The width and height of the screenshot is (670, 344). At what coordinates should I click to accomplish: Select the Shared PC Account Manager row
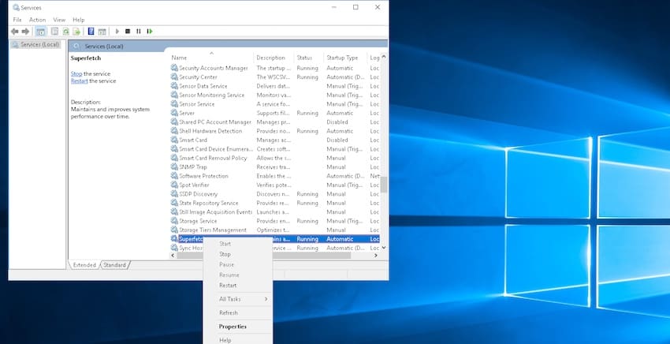[275, 122]
